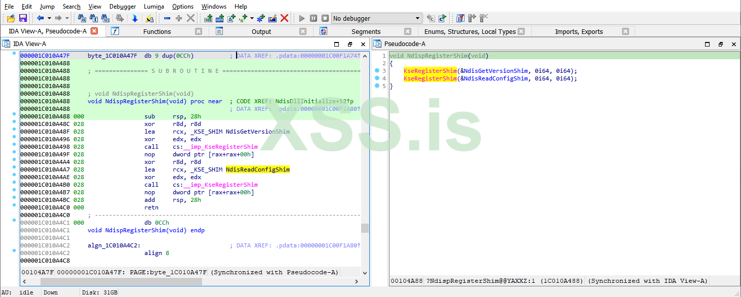Click the convert to CODE icon
The image size is (741, 297).
point(208,18)
